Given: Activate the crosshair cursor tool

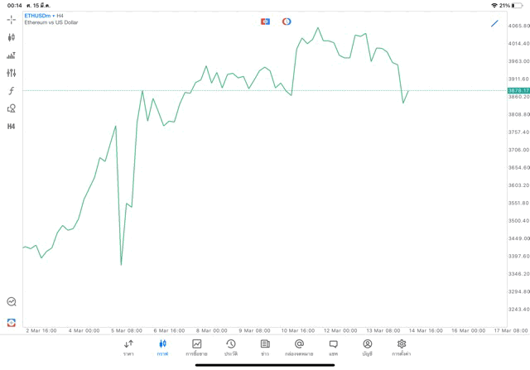Looking at the screenshot, I should (x=12, y=19).
